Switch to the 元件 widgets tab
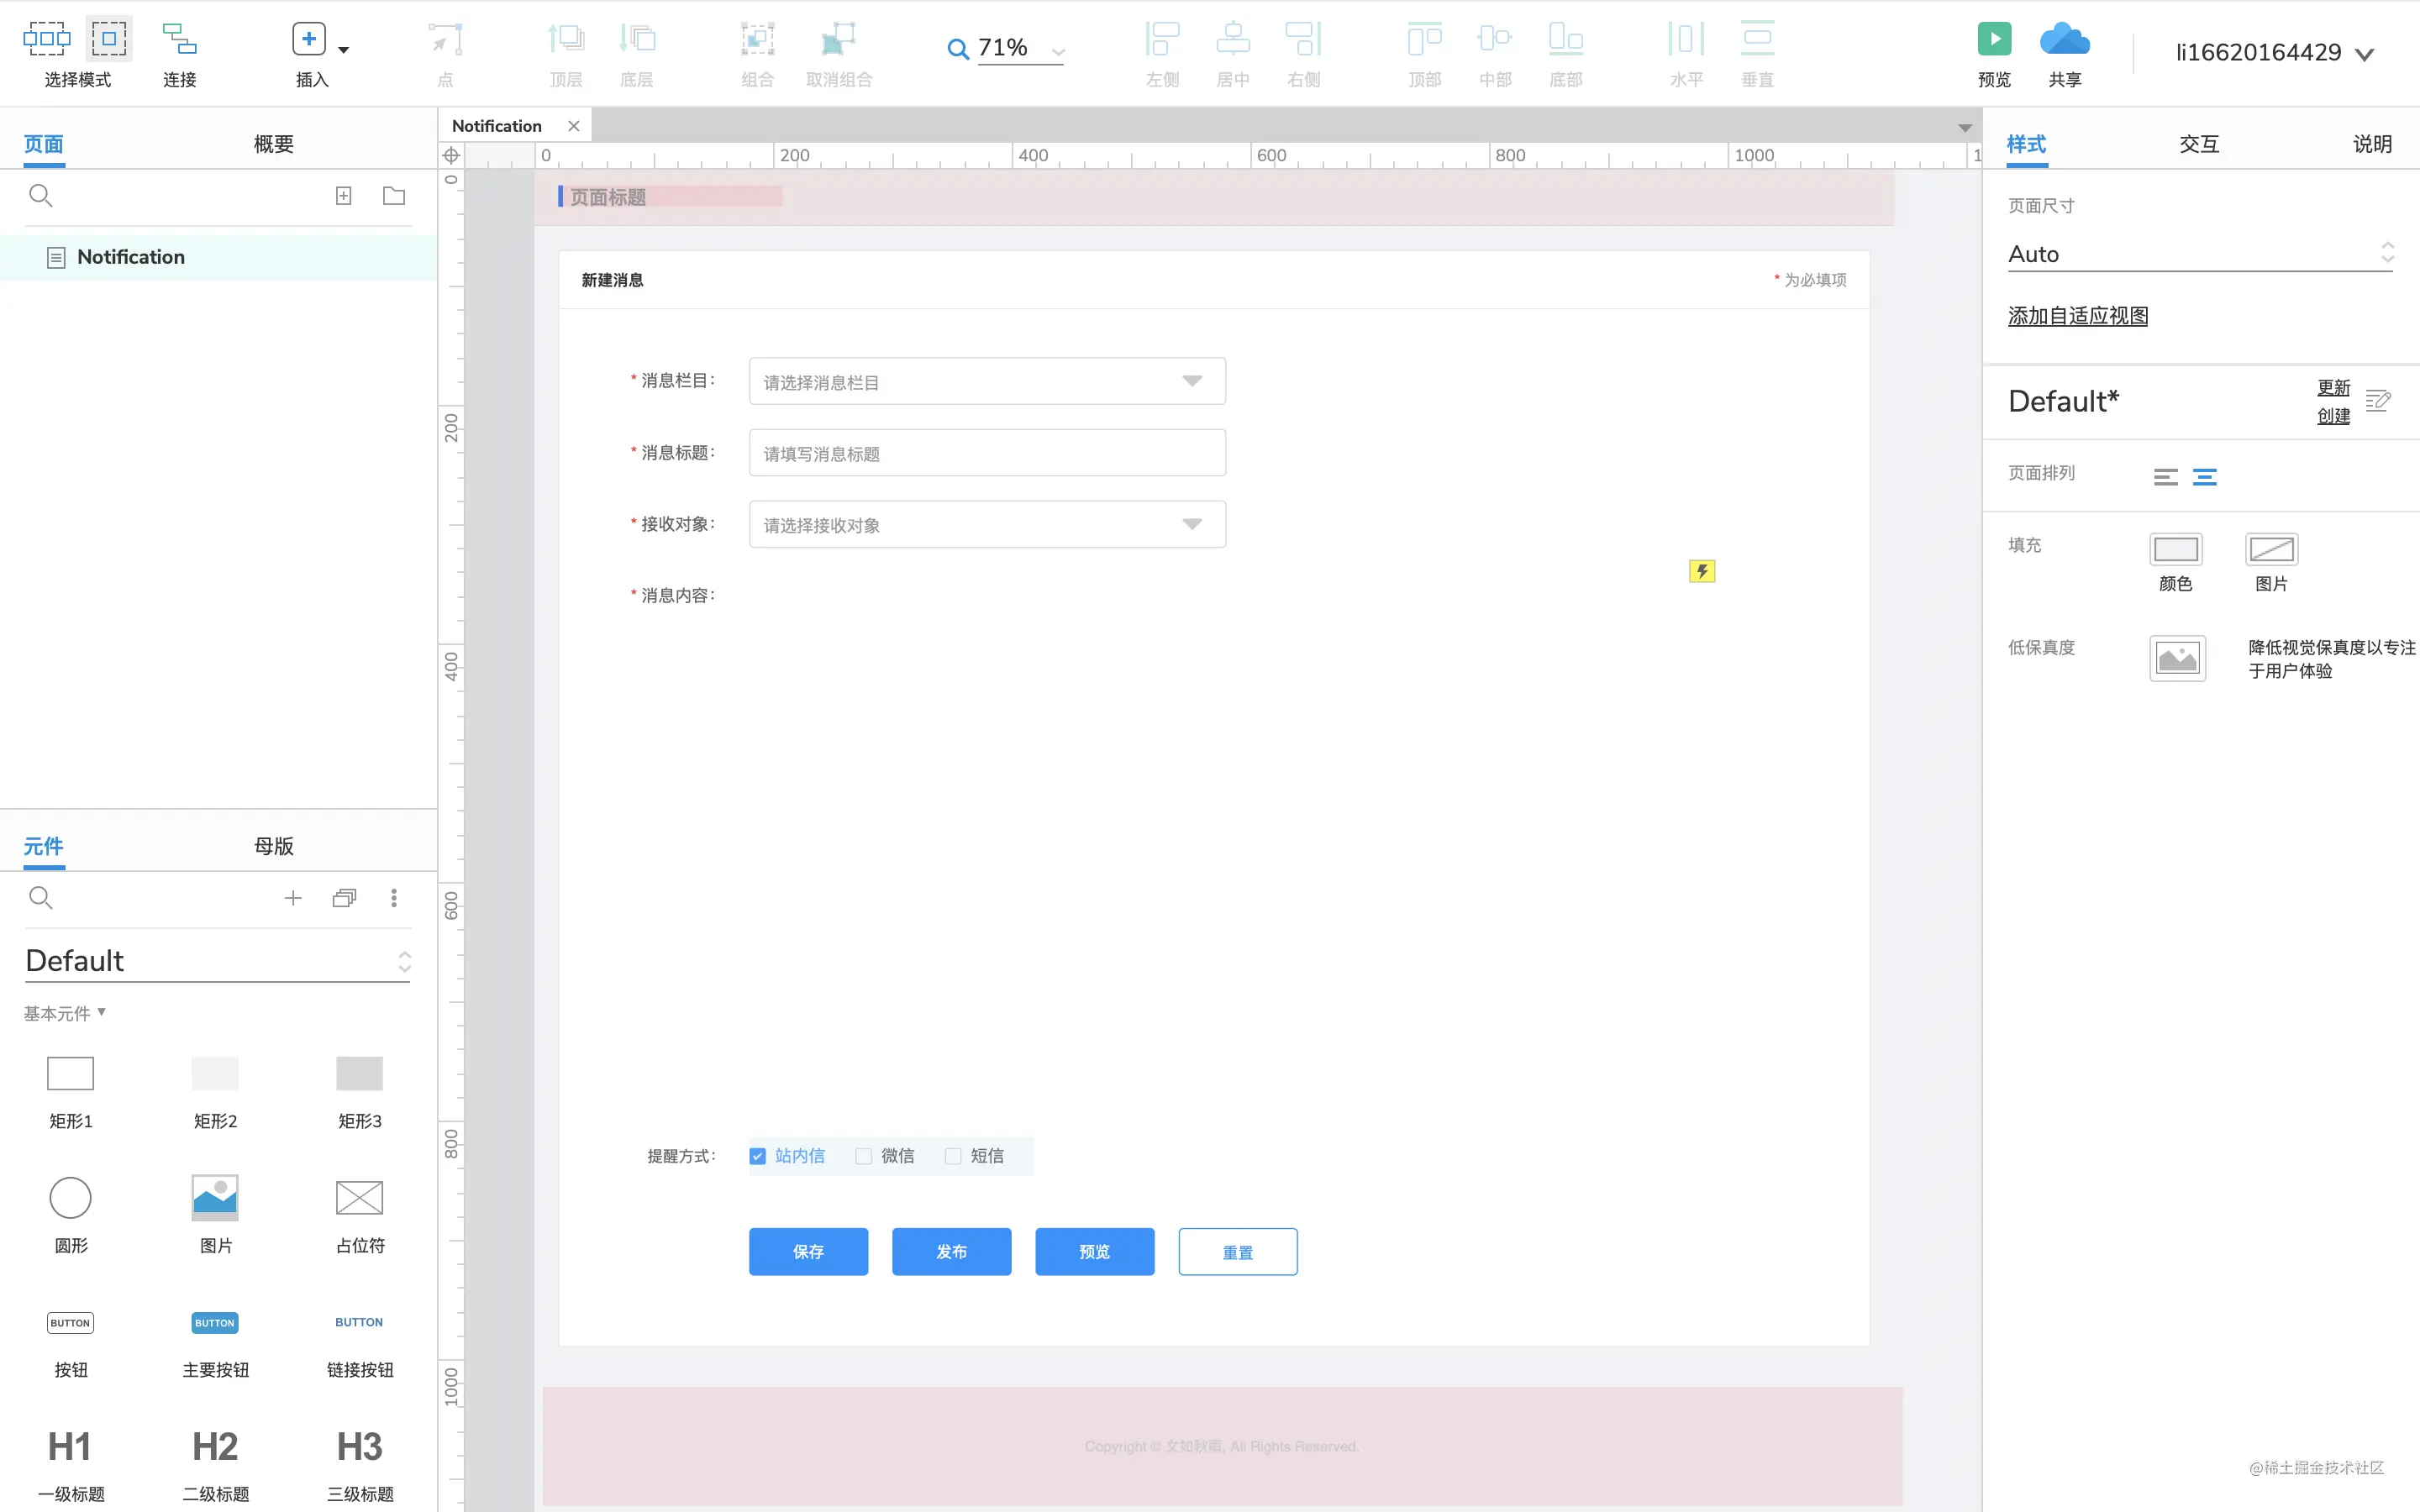 coord(44,846)
